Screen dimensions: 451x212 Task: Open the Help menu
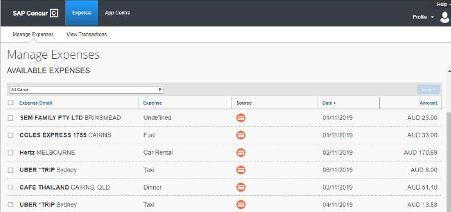[x=443, y=4]
